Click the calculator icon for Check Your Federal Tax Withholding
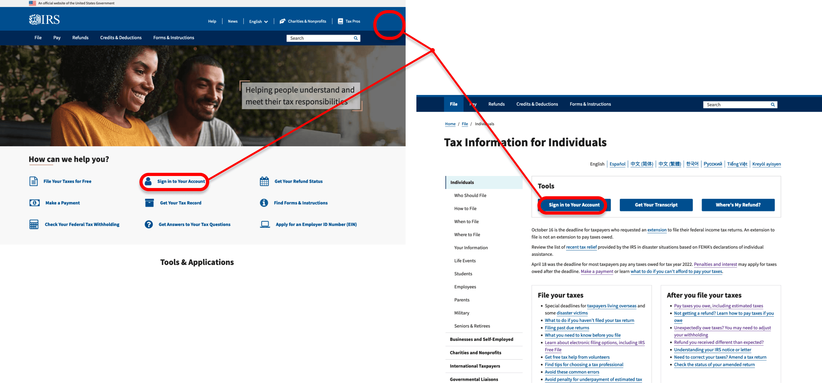 click(34, 224)
